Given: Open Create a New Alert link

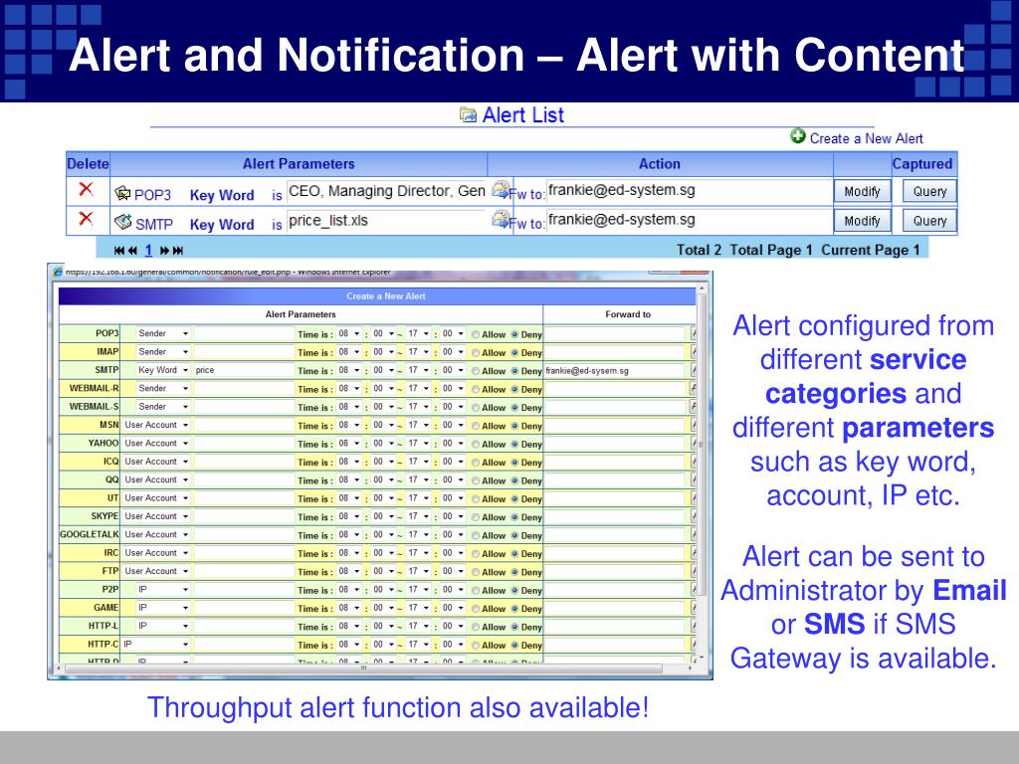Looking at the screenshot, I should [866, 138].
